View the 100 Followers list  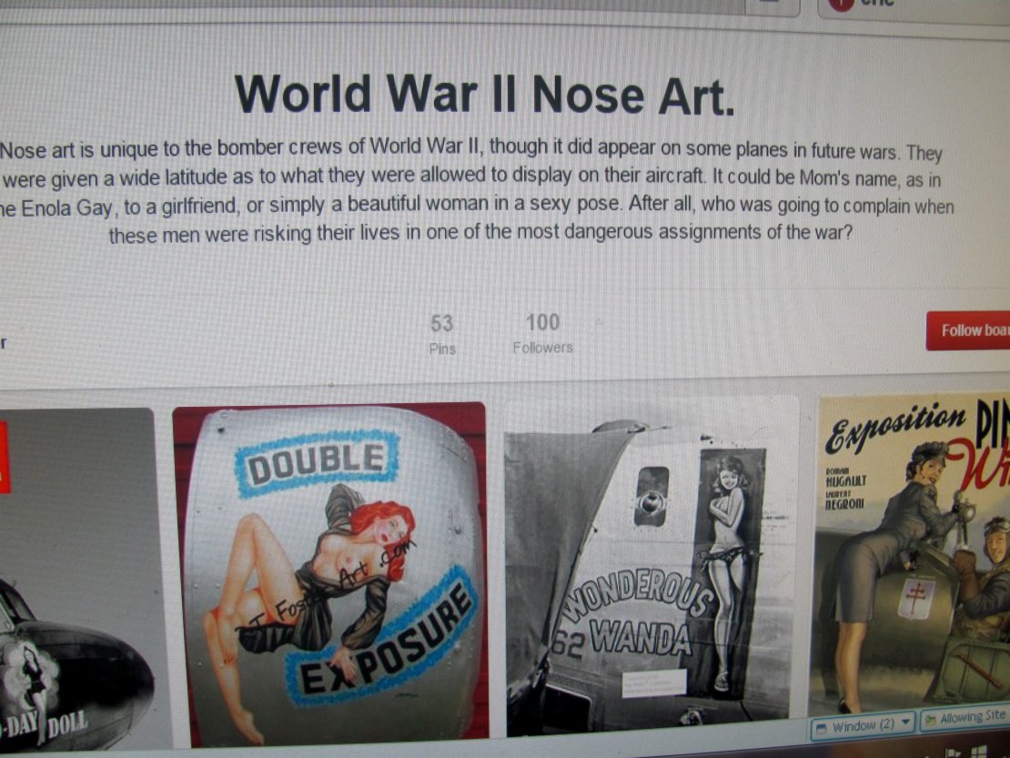(x=542, y=333)
